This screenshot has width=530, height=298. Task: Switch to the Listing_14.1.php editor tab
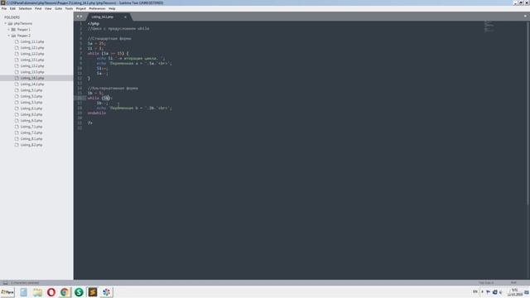click(103, 17)
